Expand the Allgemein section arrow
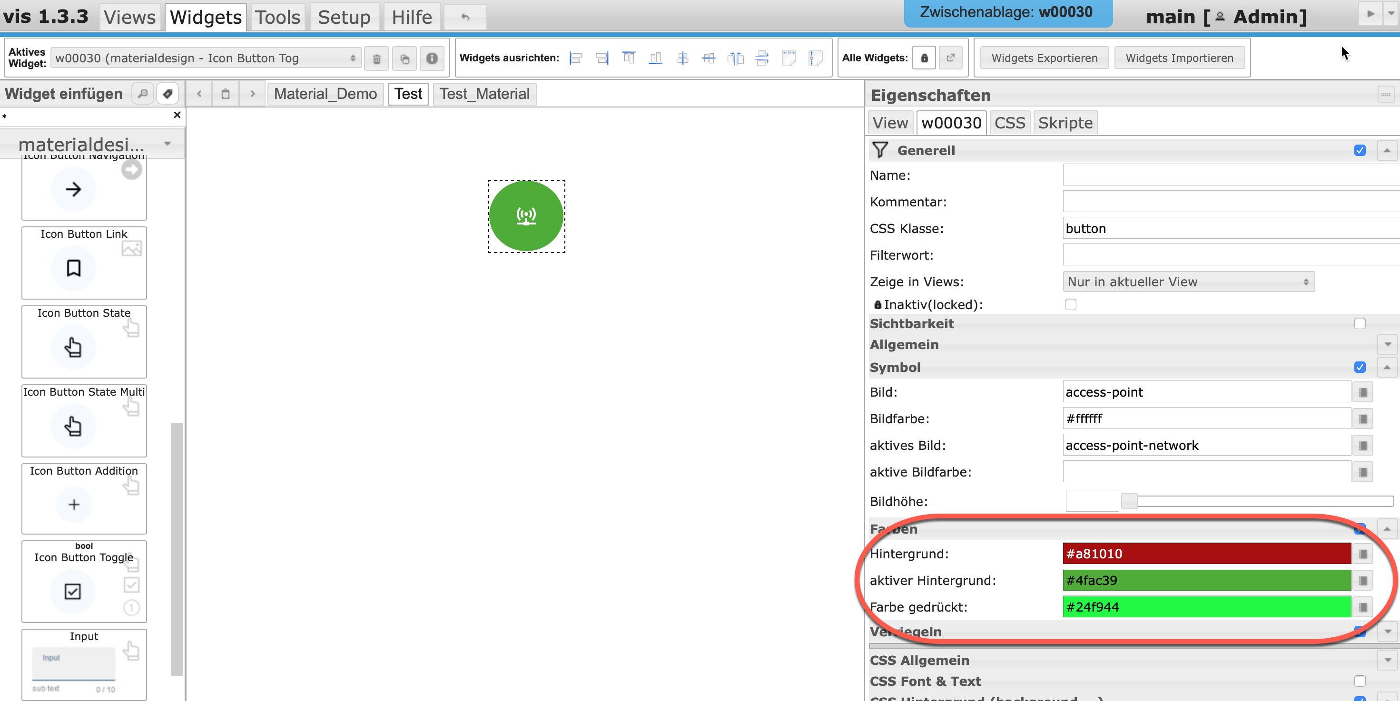This screenshot has height=701, width=1400. coord(1388,345)
